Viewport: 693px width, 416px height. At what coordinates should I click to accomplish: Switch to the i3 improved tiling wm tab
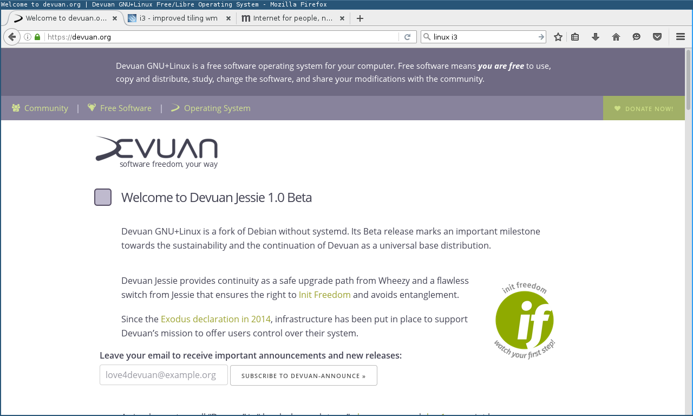(178, 18)
